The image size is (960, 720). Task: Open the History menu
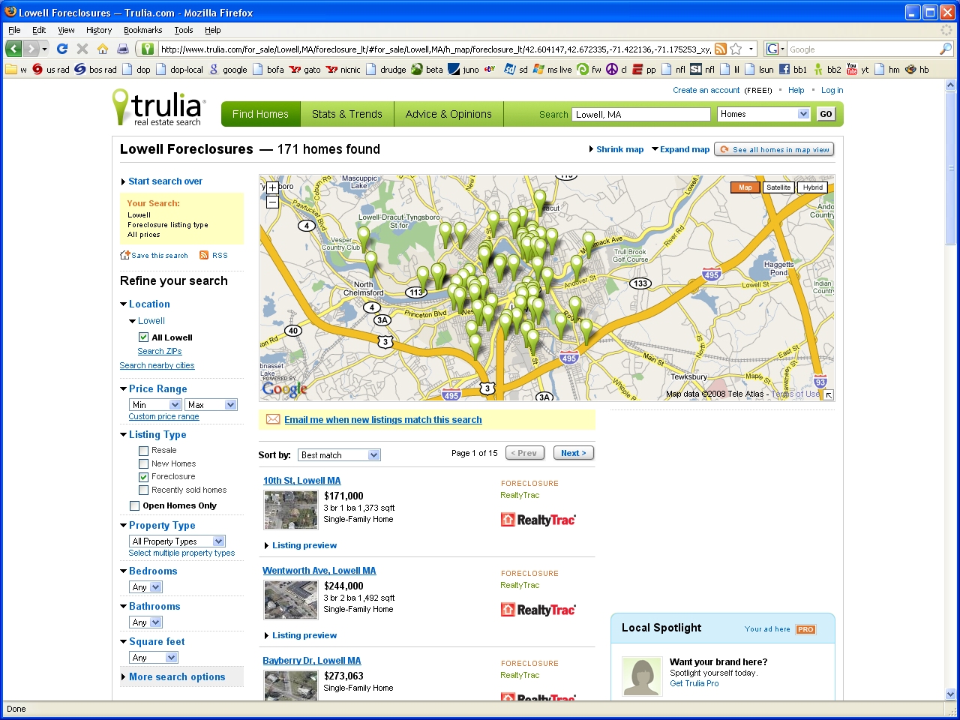click(x=99, y=30)
